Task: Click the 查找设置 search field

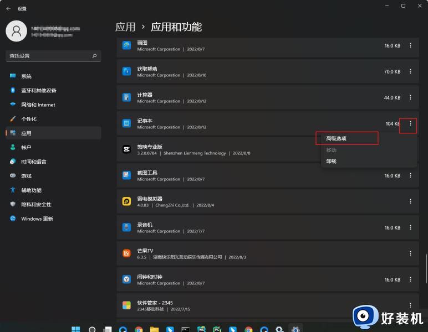Action: tap(50, 56)
